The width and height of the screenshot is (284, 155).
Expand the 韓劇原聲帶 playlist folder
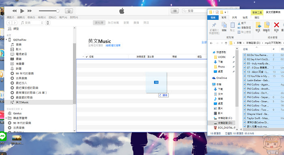[6, 118]
